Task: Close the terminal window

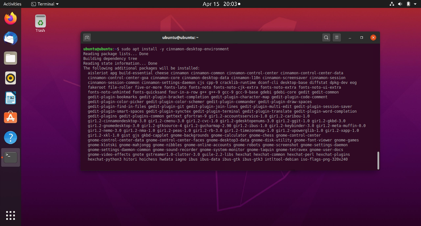Action: 373,38
